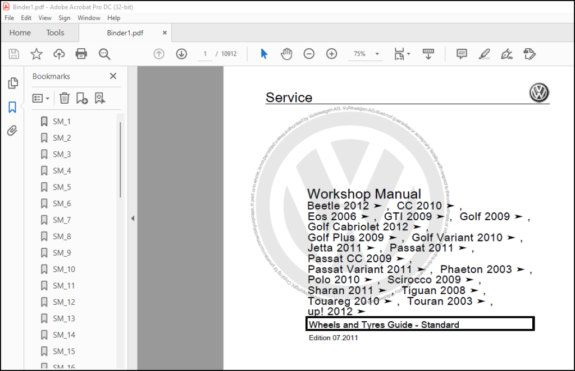Click the Bookmarks panel title
The height and width of the screenshot is (371, 575).
tap(51, 76)
